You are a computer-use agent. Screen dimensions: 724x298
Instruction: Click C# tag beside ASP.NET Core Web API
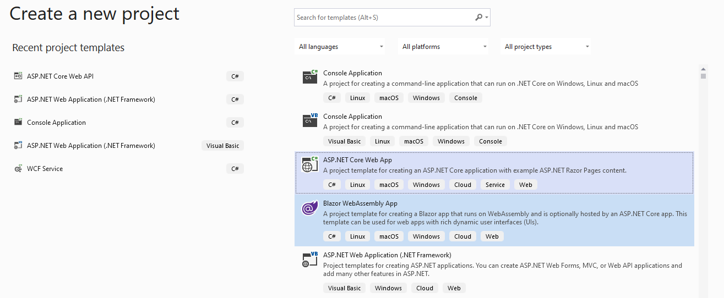coord(235,76)
